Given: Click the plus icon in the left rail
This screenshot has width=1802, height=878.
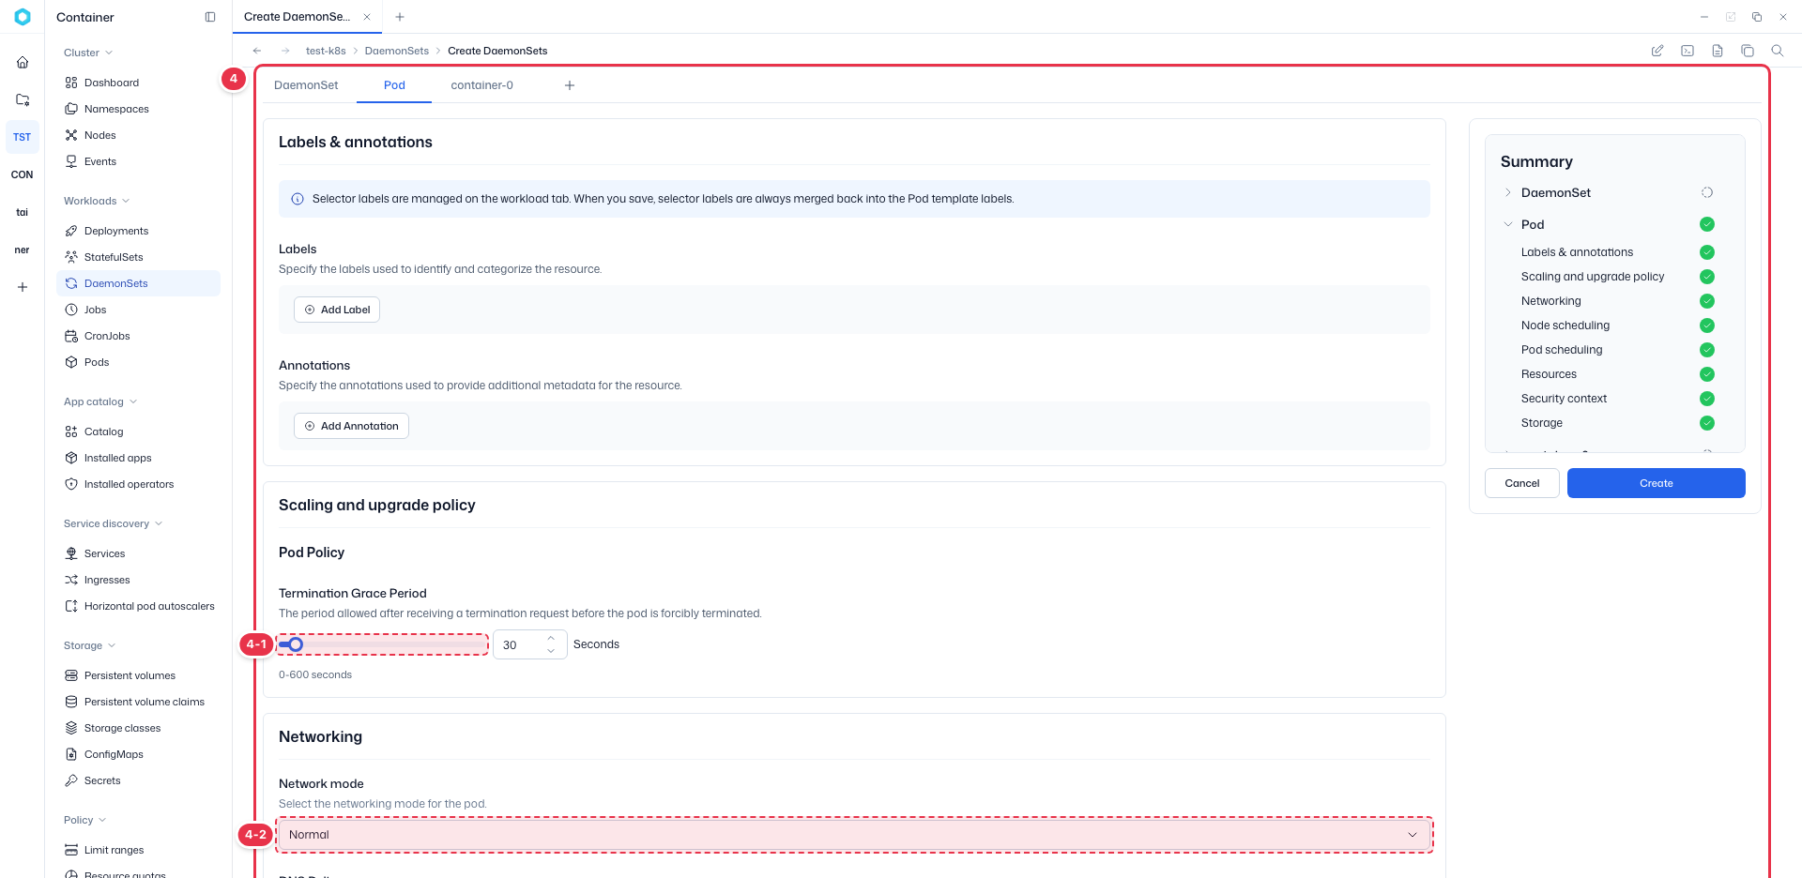Looking at the screenshot, I should coord(23,287).
